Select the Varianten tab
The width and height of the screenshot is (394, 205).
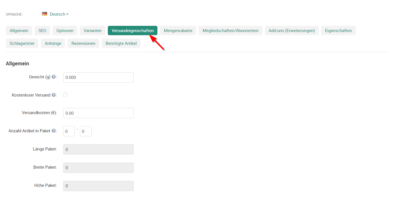point(92,31)
